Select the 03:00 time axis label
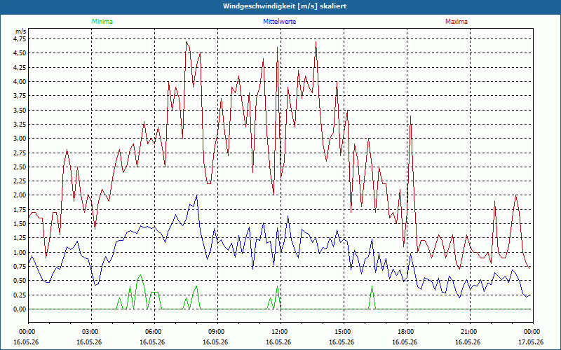Image resolution: width=561 pixels, height=350 pixels. point(92,332)
